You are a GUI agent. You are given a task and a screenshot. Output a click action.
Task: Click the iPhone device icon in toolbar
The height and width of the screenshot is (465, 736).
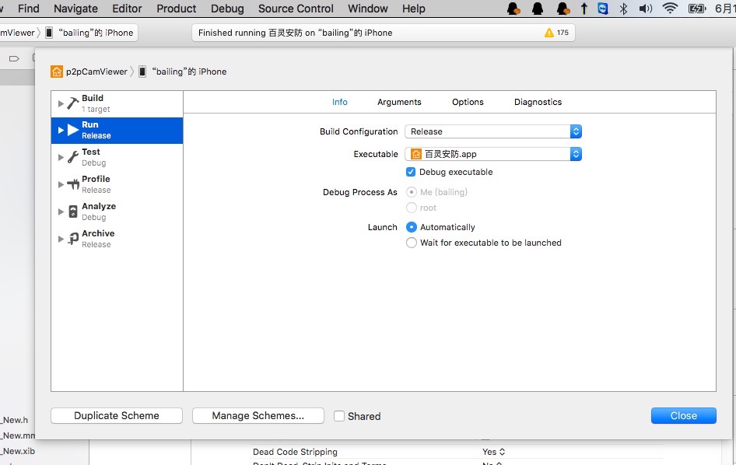tap(49, 33)
